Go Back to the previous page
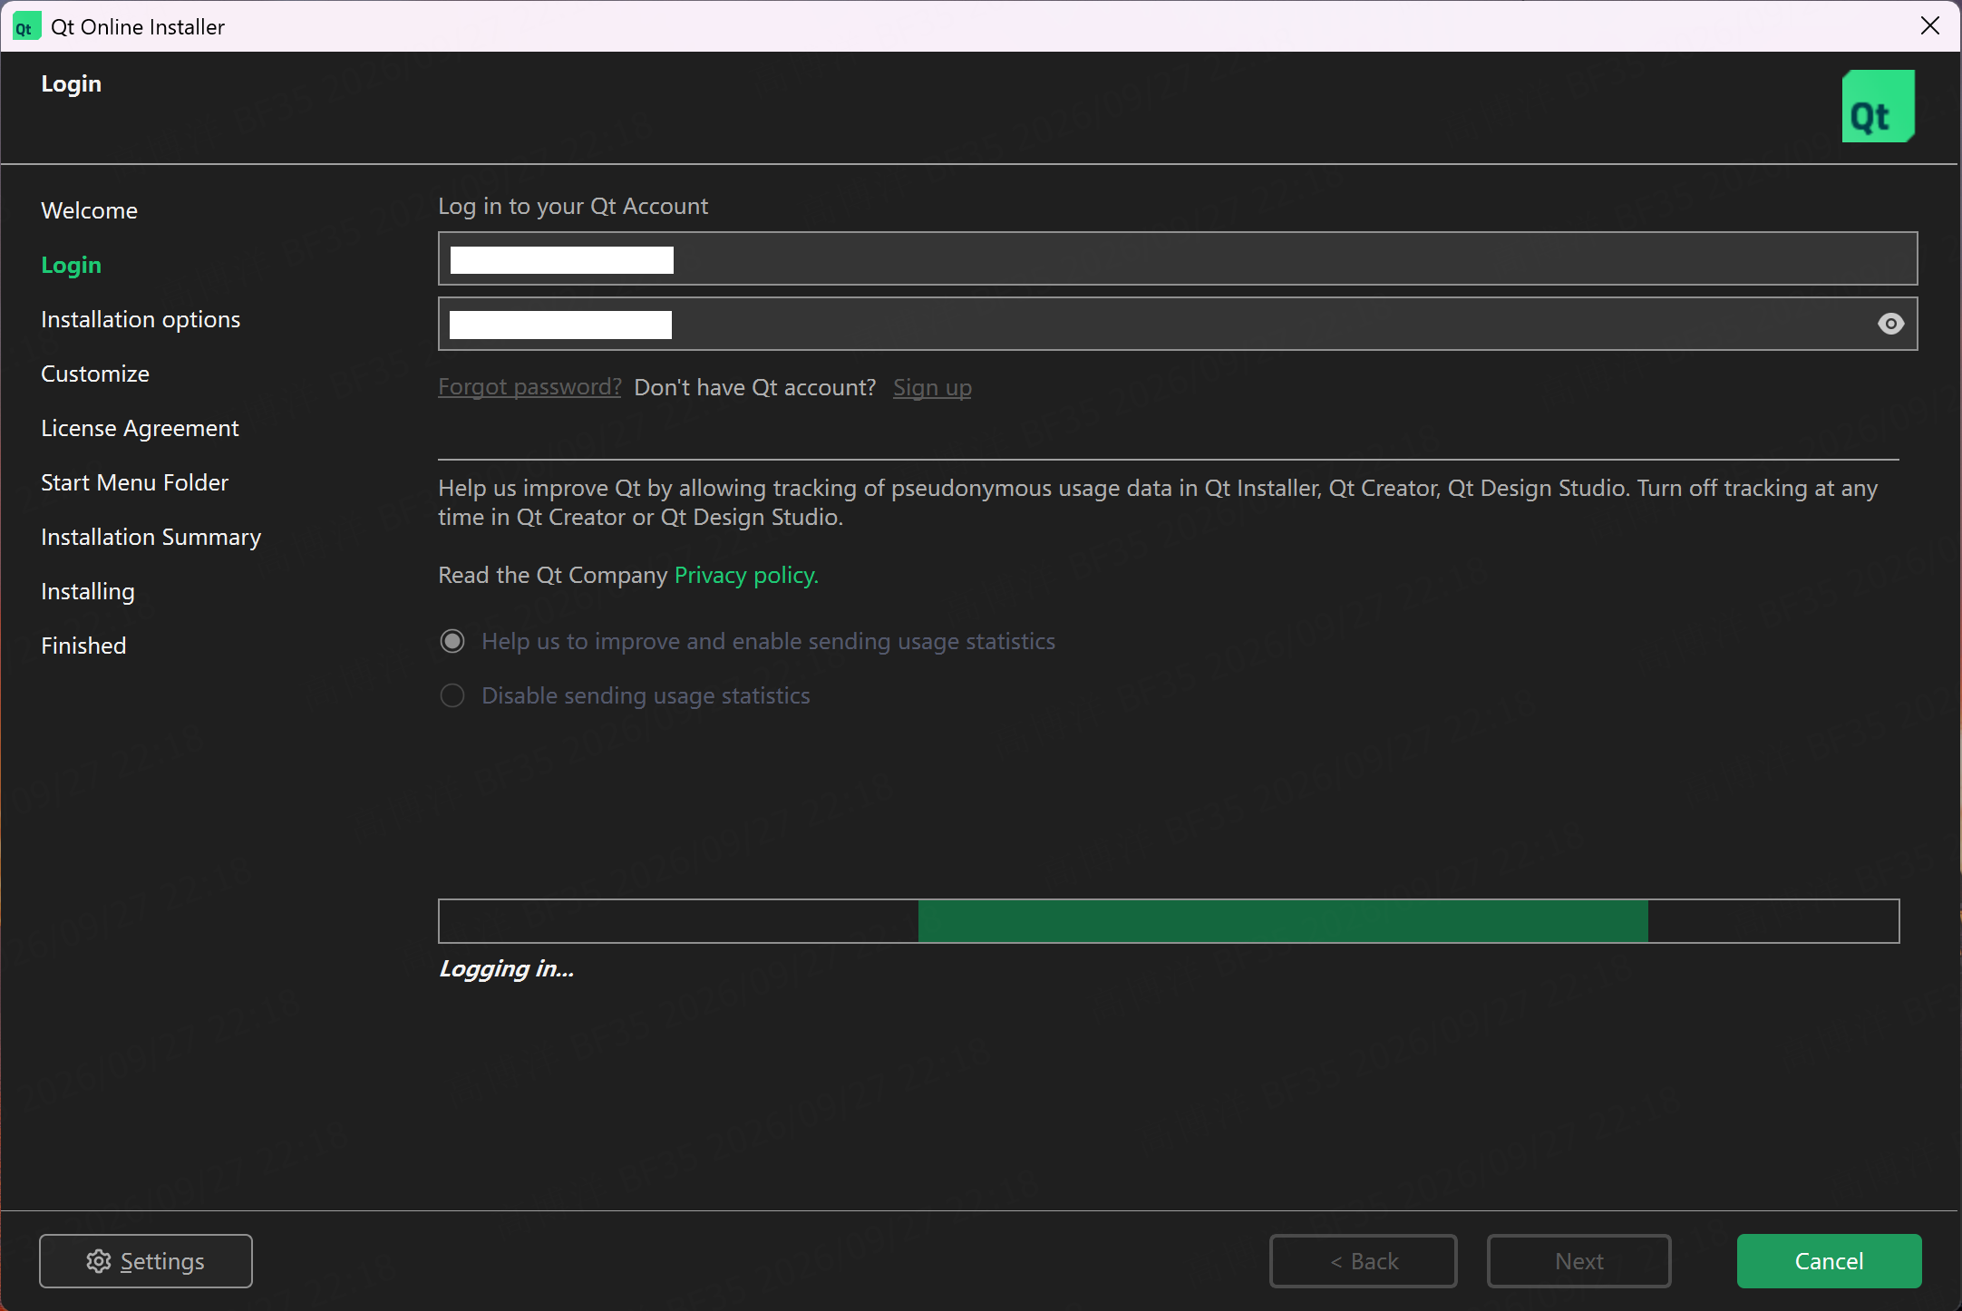The image size is (1962, 1311). (x=1364, y=1261)
